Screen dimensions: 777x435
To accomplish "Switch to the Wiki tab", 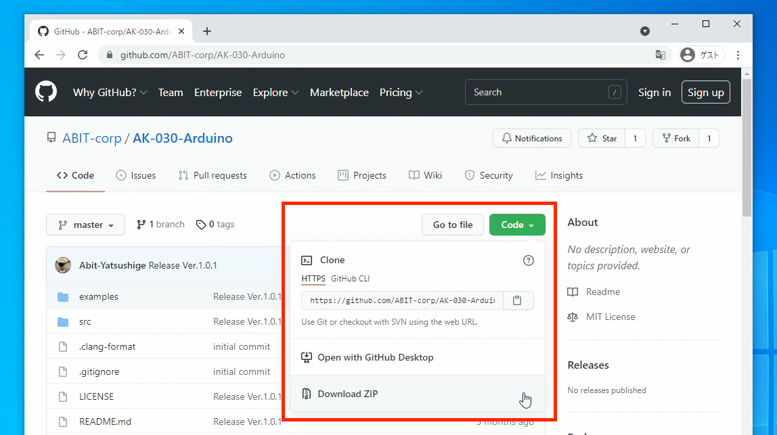I will pyautogui.click(x=425, y=175).
